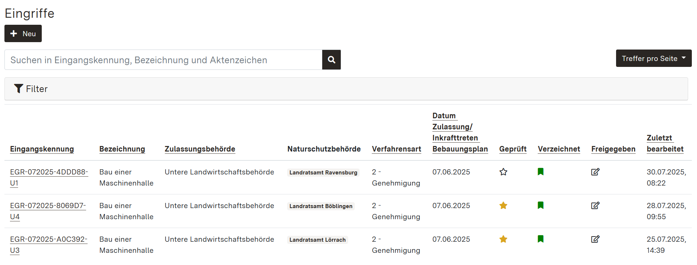Open entry EGR-072025-8069D7-U4
697x265 pixels.
pos(48,206)
